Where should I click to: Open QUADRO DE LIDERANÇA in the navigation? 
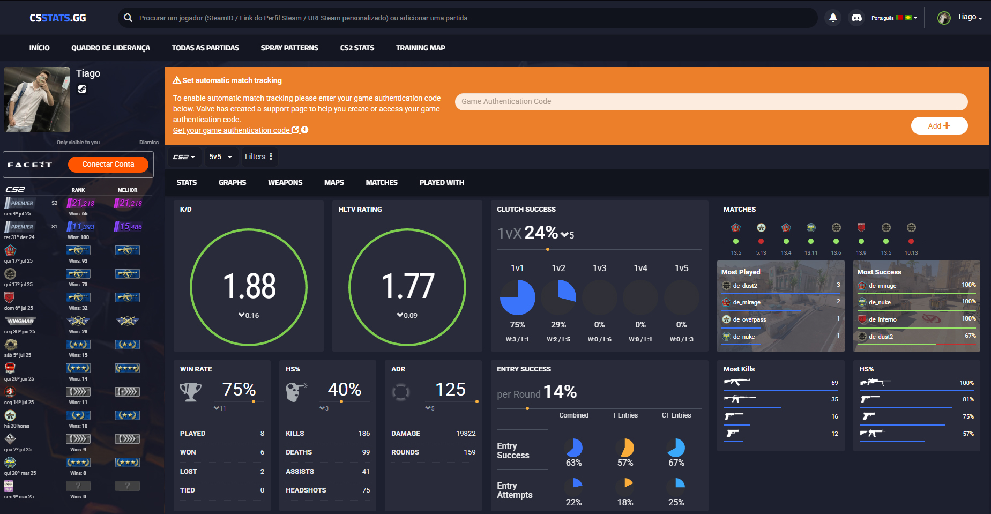110,48
